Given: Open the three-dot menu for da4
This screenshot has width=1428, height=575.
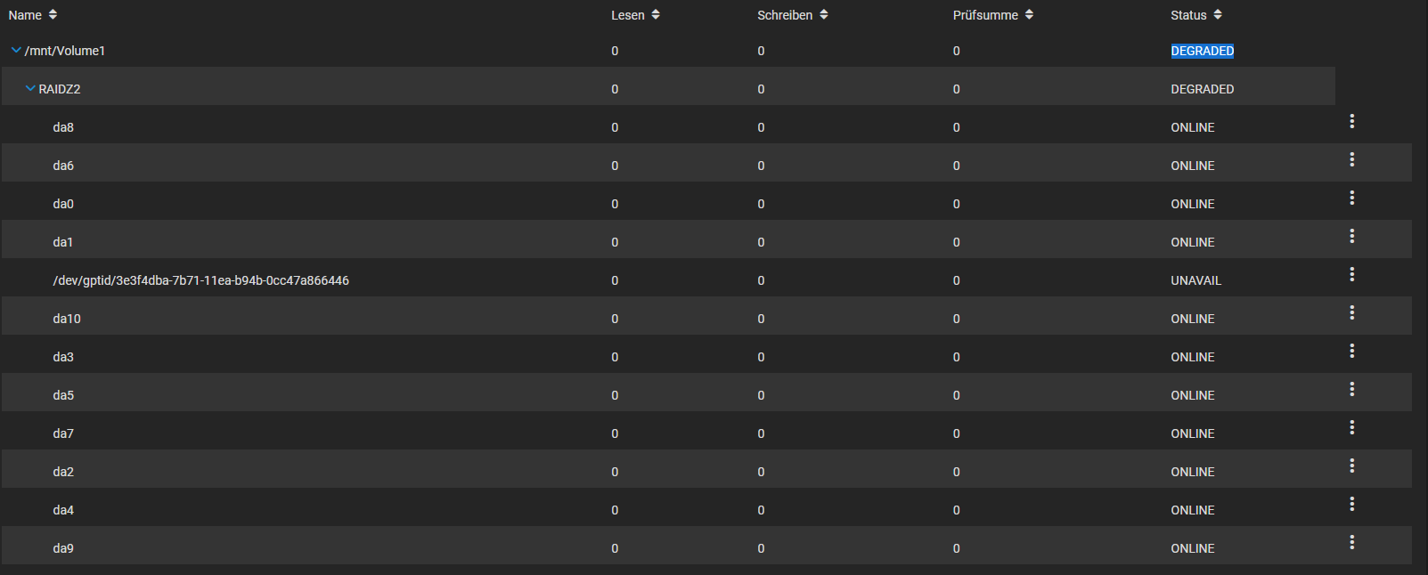Looking at the screenshot, I should pyautogui.click(x=1351, y=504).
